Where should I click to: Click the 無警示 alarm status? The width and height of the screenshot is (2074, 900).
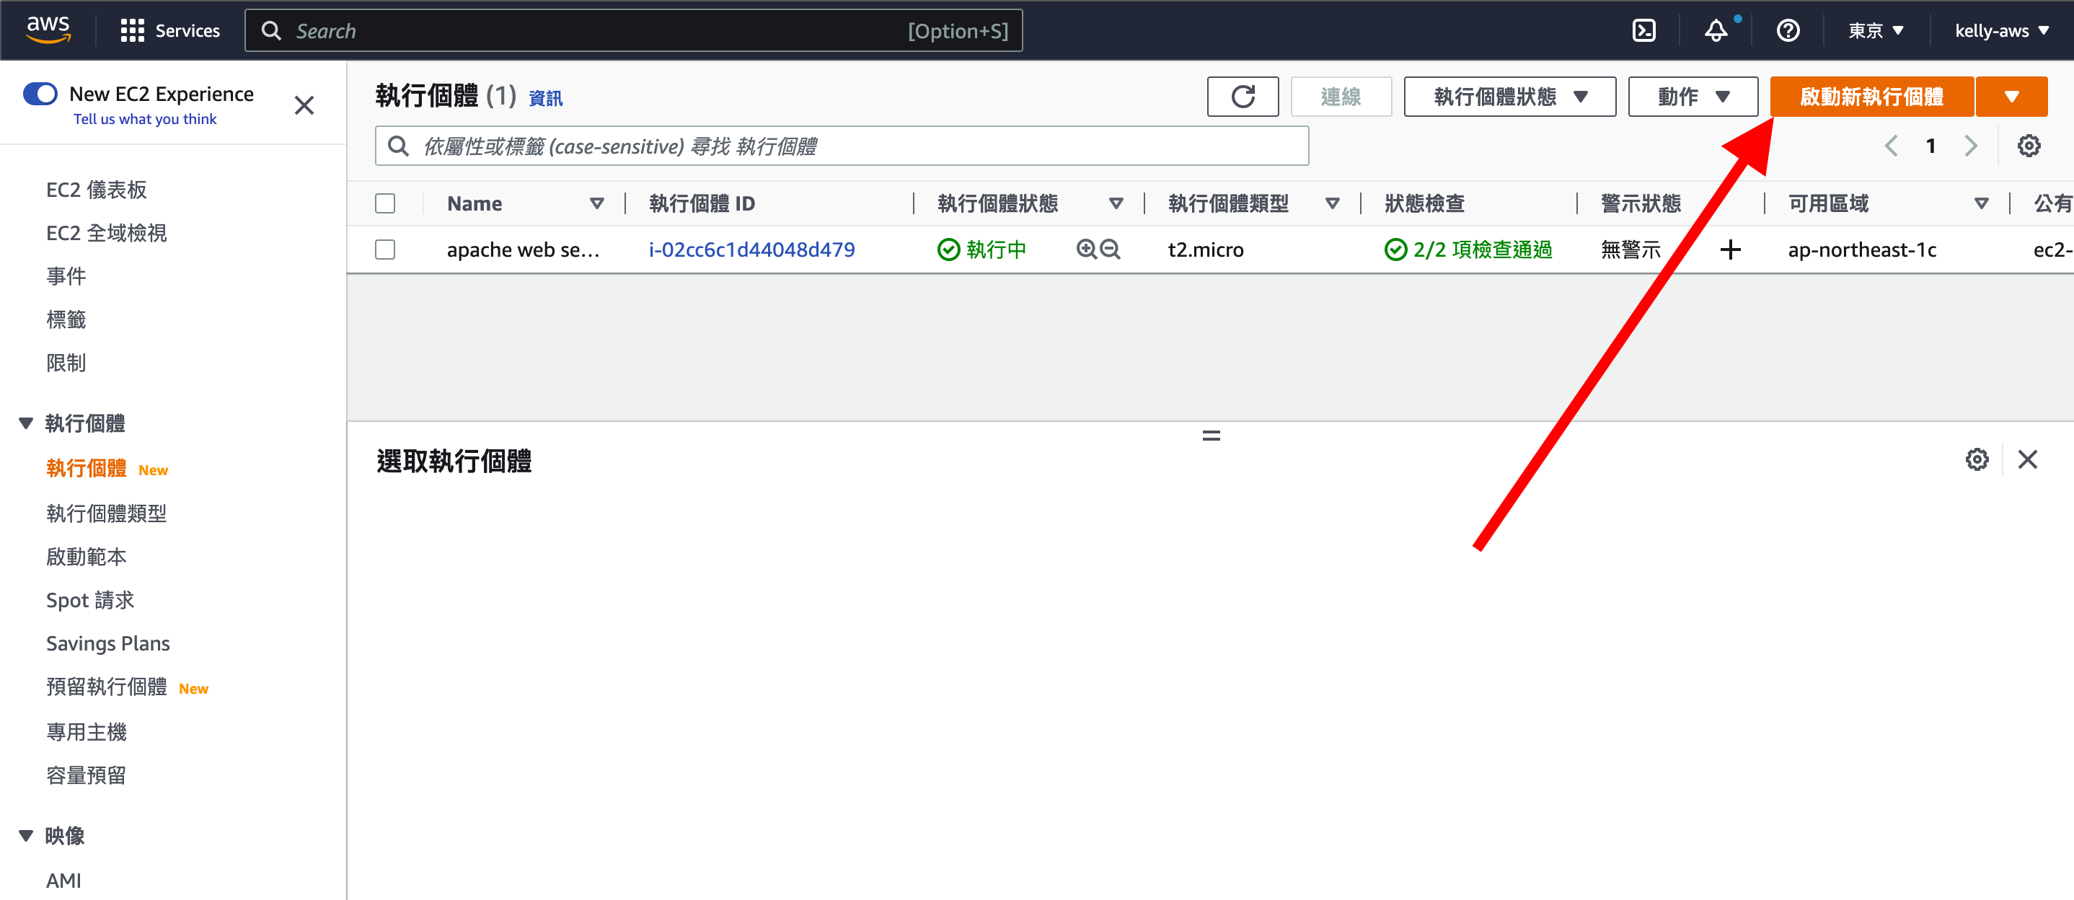[1630, 250]
